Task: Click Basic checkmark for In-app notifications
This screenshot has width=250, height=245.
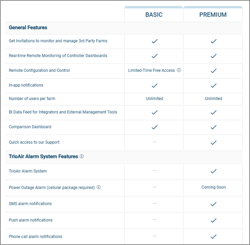Action: (154, 85)
